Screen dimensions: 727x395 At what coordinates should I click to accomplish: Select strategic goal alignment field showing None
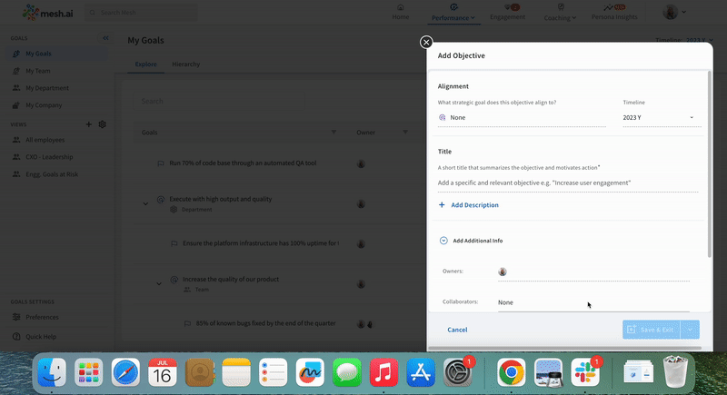click(x=522, y=118)
